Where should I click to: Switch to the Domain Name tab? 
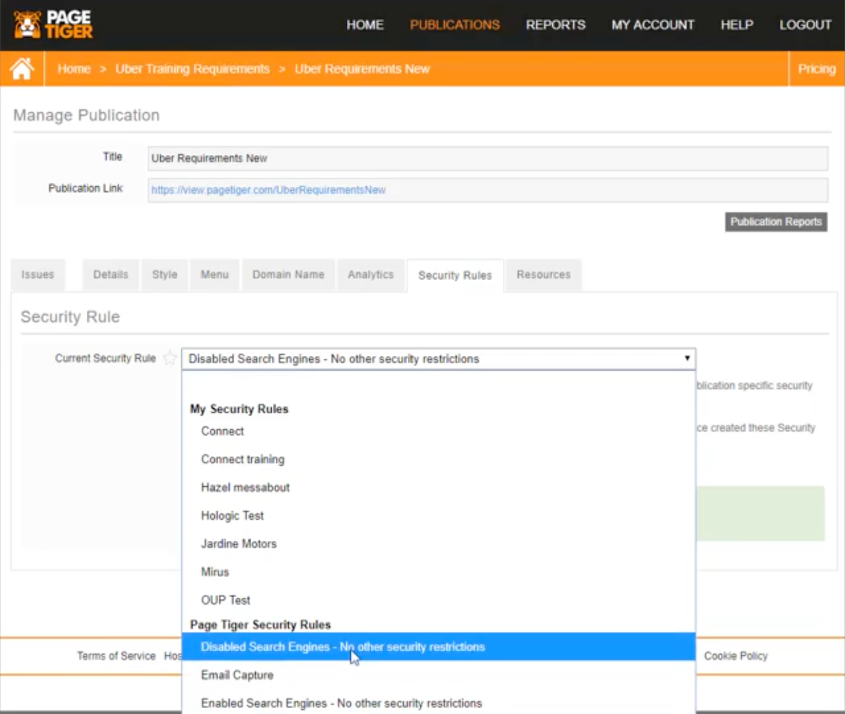[288, 274]
